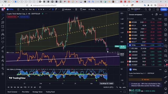Click the Publish button

pos(164,9)
